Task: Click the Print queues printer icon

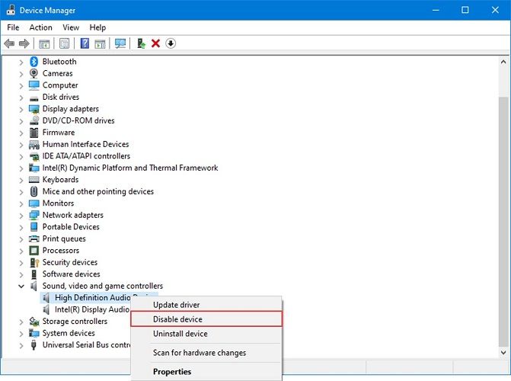Action: pos(34,239)
